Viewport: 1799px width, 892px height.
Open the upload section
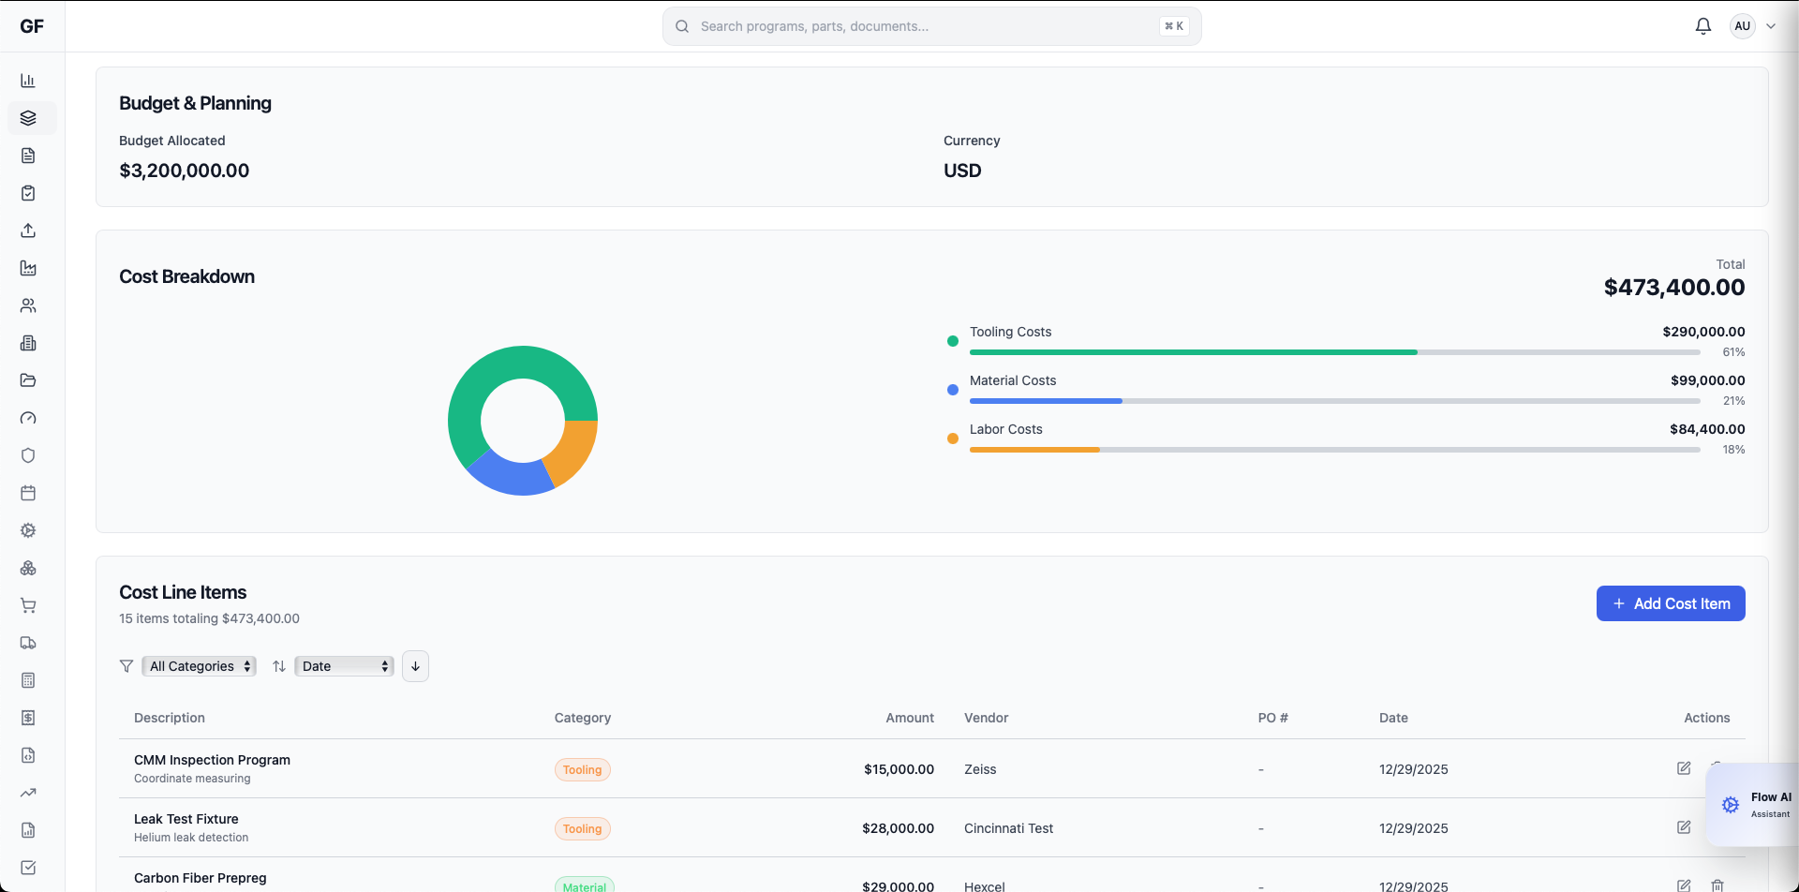[x=29, y=230]
